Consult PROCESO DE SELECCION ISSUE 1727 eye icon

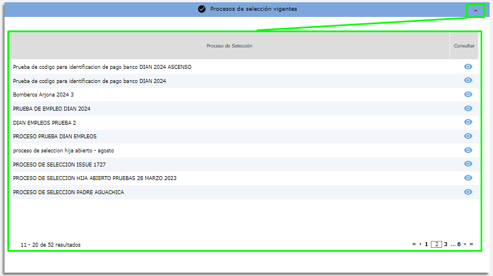(468, 164)
